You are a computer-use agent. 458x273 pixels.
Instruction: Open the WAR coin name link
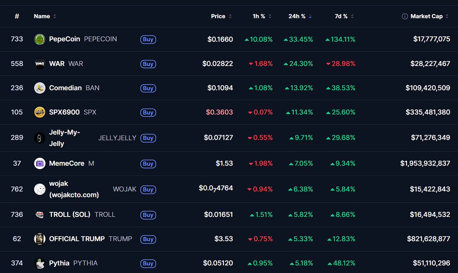click(57, 63)
